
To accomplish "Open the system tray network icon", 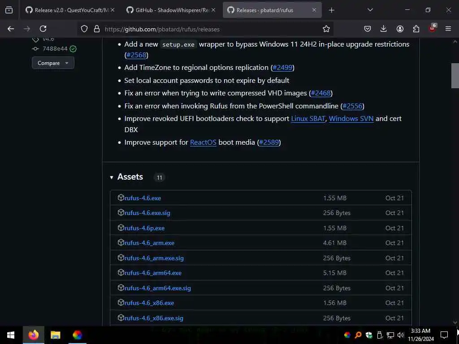I will (390, 335).
